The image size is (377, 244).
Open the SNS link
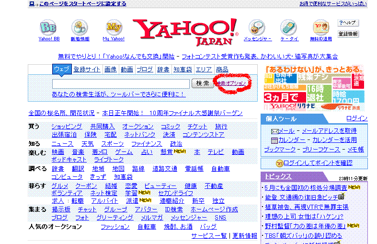pyautogui.click(x=220, y=218)
